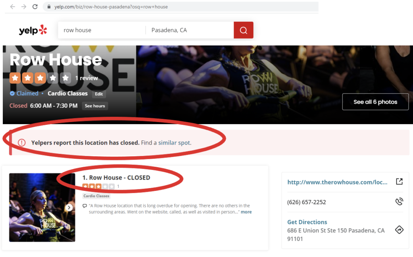Click the address '686 E Union St' text
This screenshot has height=257, width=413.
click(336, 234)
